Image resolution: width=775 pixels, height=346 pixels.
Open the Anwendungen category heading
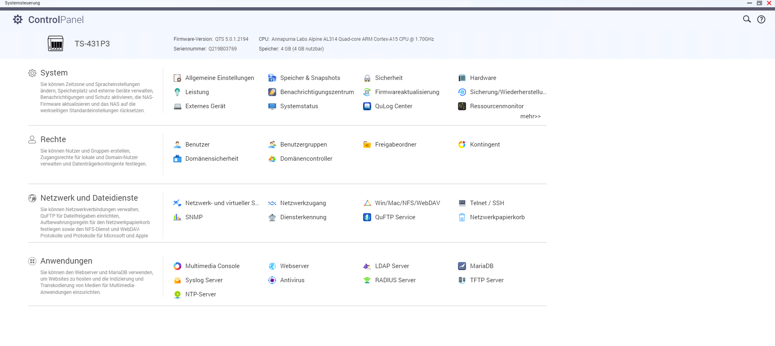[66, 261]
